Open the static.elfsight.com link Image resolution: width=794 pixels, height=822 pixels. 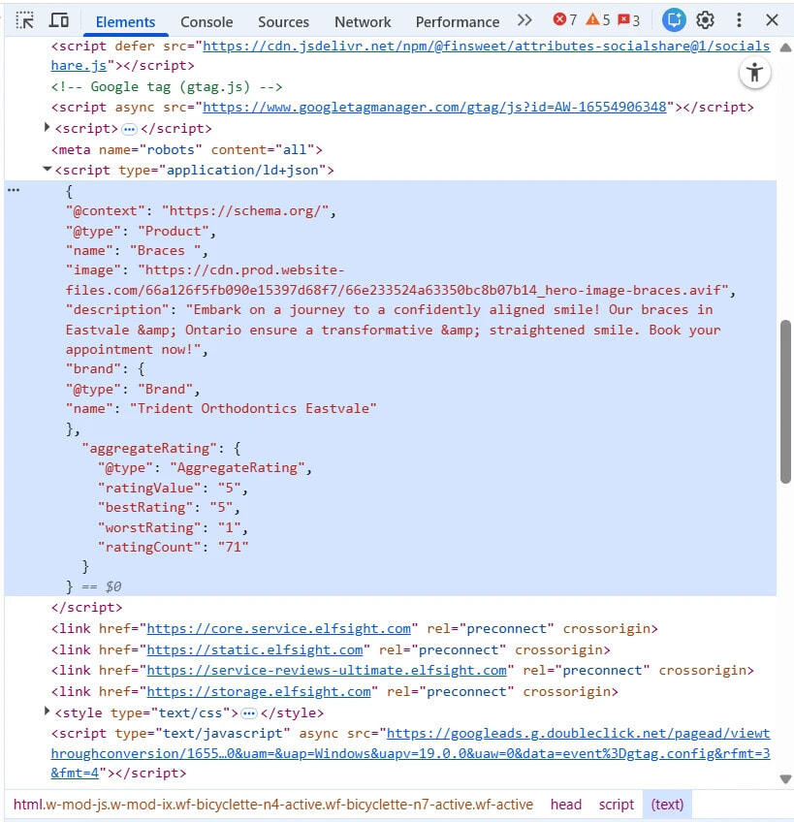click(x=254, y=650)
